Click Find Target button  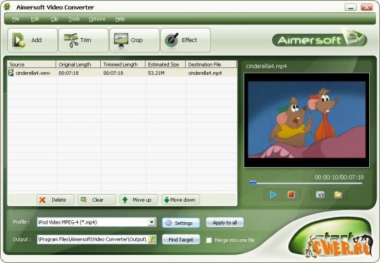point(180,239)
